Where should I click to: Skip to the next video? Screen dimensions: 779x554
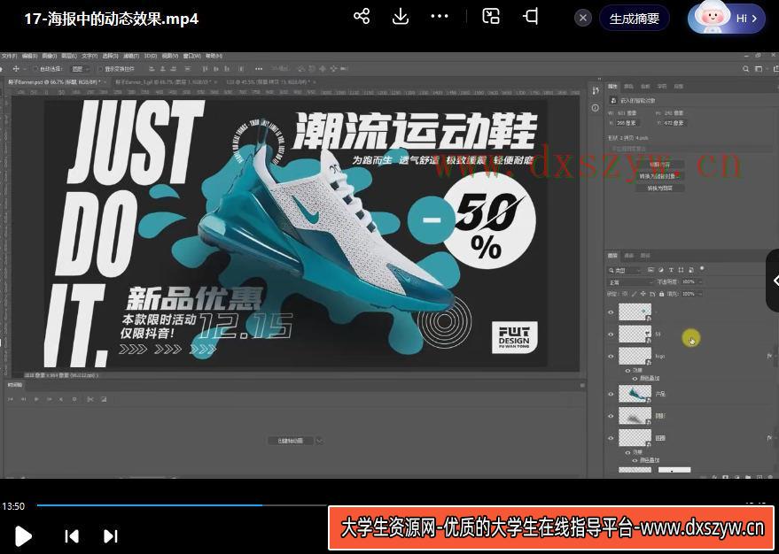(110, 536)
